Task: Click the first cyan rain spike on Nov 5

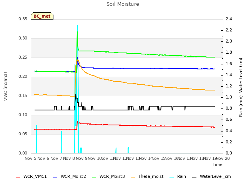Action: pos(37,139)
